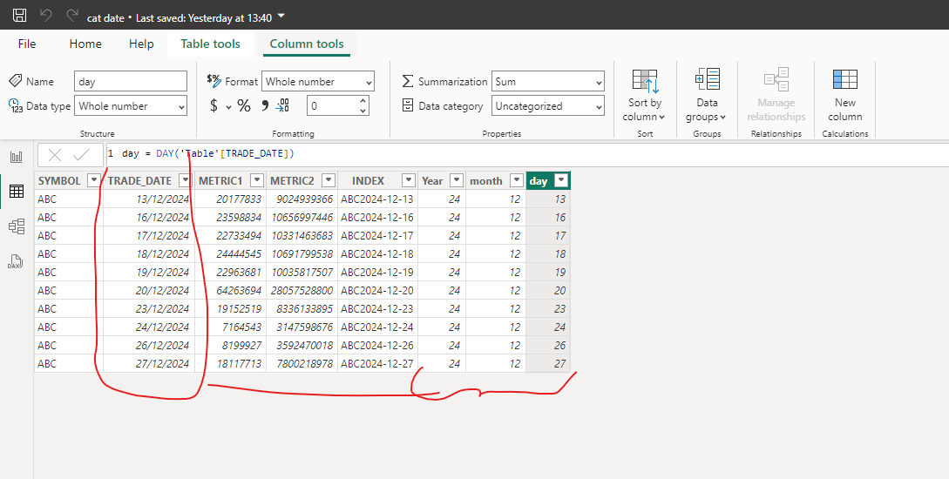The height and width of the screenshot is (479, 949).
Task: Open the METRIC2 column filter dropdown
Action: (x=329, y=180)
